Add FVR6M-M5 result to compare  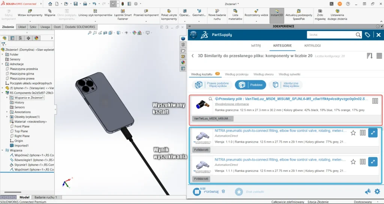click(x=363, y=133)
